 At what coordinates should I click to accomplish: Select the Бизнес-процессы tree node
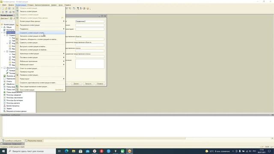(x=13, y=106)
